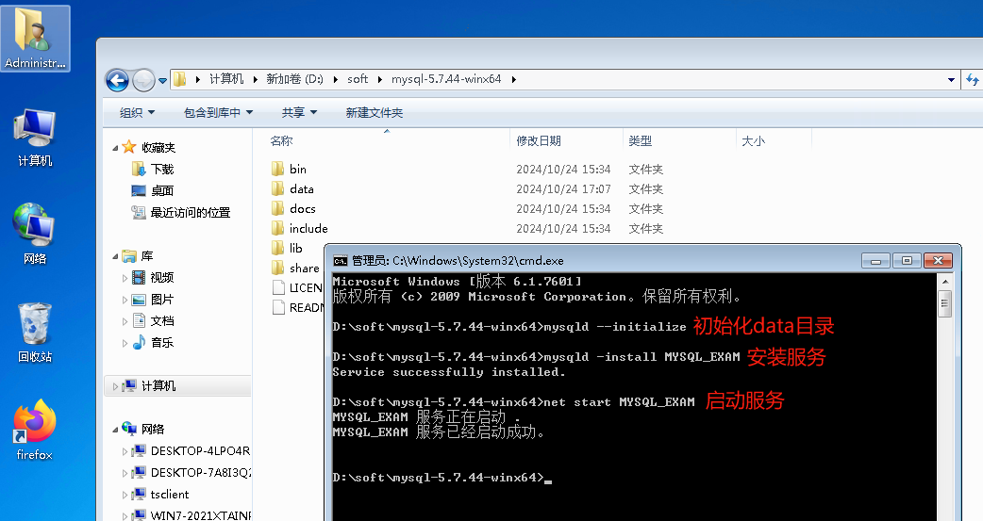
Task: Open the 包含到库中 toolbar menu
Action: coord(218,113)
